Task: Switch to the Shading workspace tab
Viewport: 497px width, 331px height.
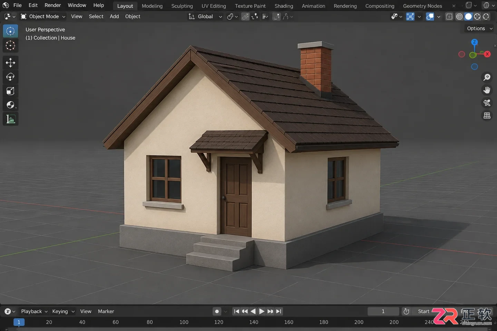Action: [284, 6]
